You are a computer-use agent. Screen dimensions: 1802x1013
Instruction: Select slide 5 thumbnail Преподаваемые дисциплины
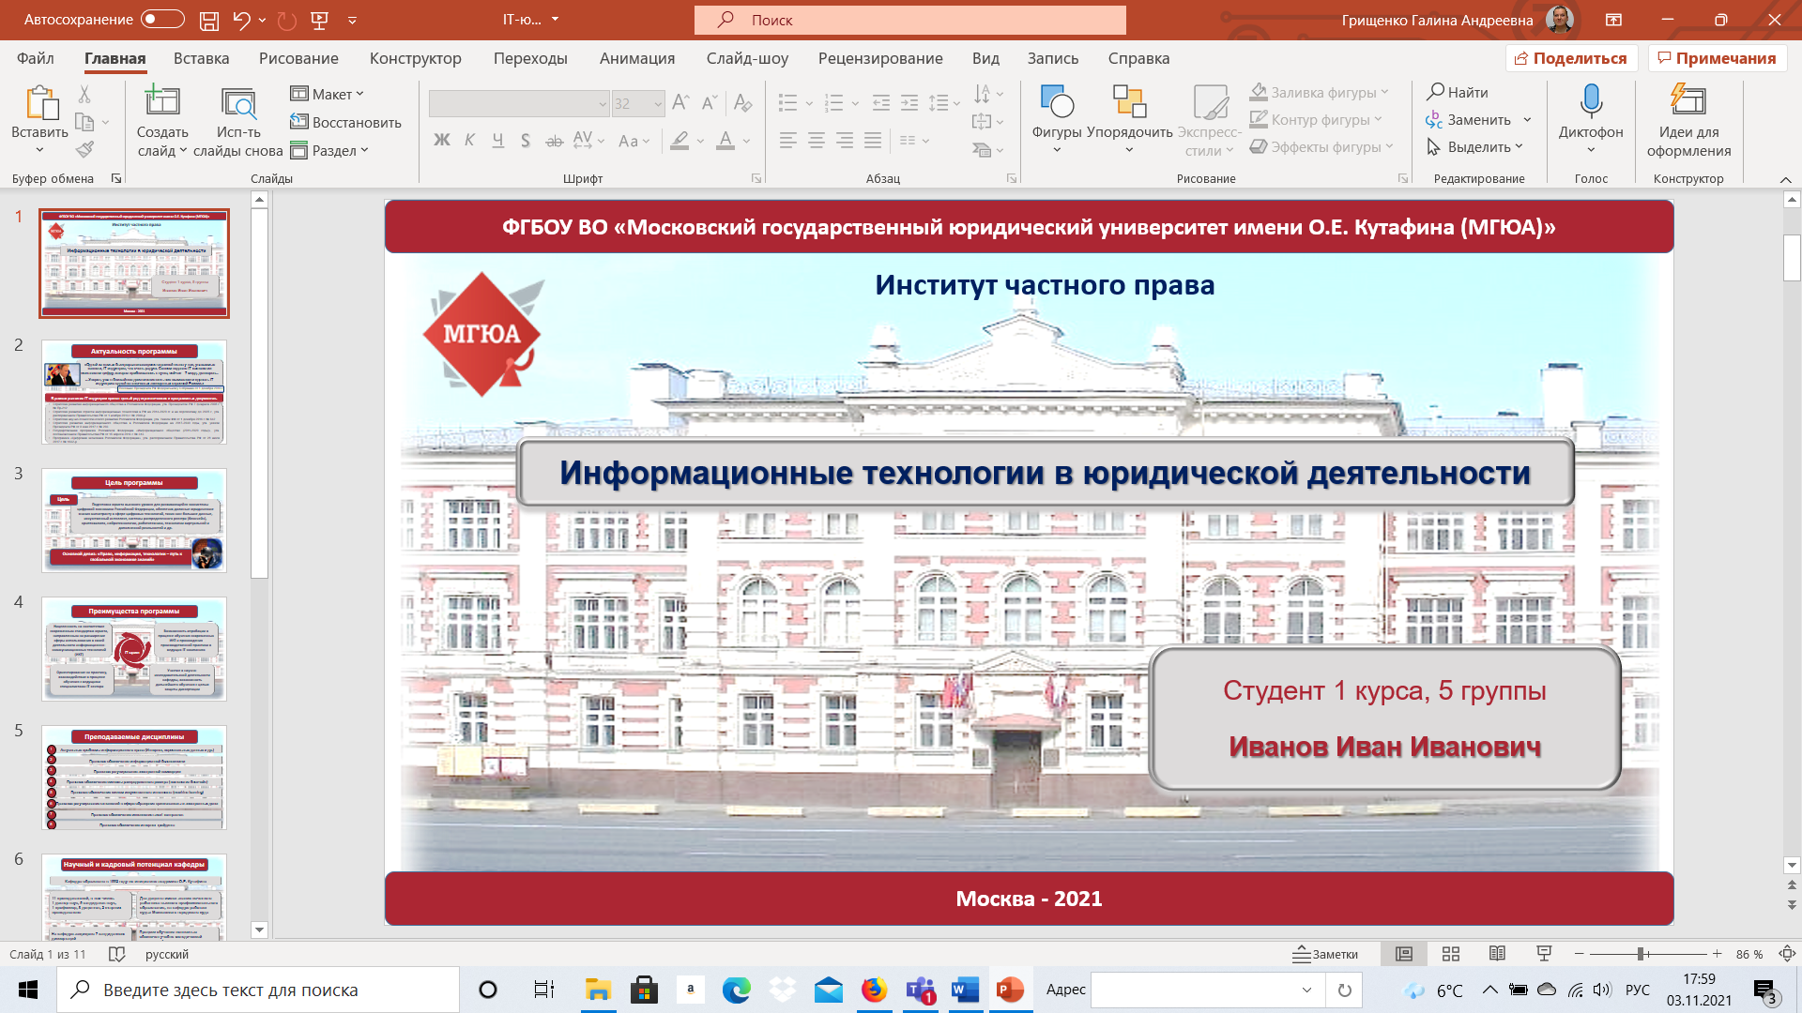[x=134, y=778]
